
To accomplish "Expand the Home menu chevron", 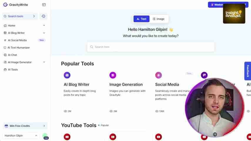I will [44, 26].
